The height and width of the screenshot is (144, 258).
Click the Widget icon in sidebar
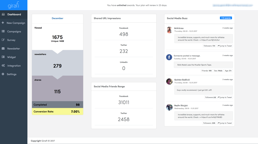tap(3, 57)
